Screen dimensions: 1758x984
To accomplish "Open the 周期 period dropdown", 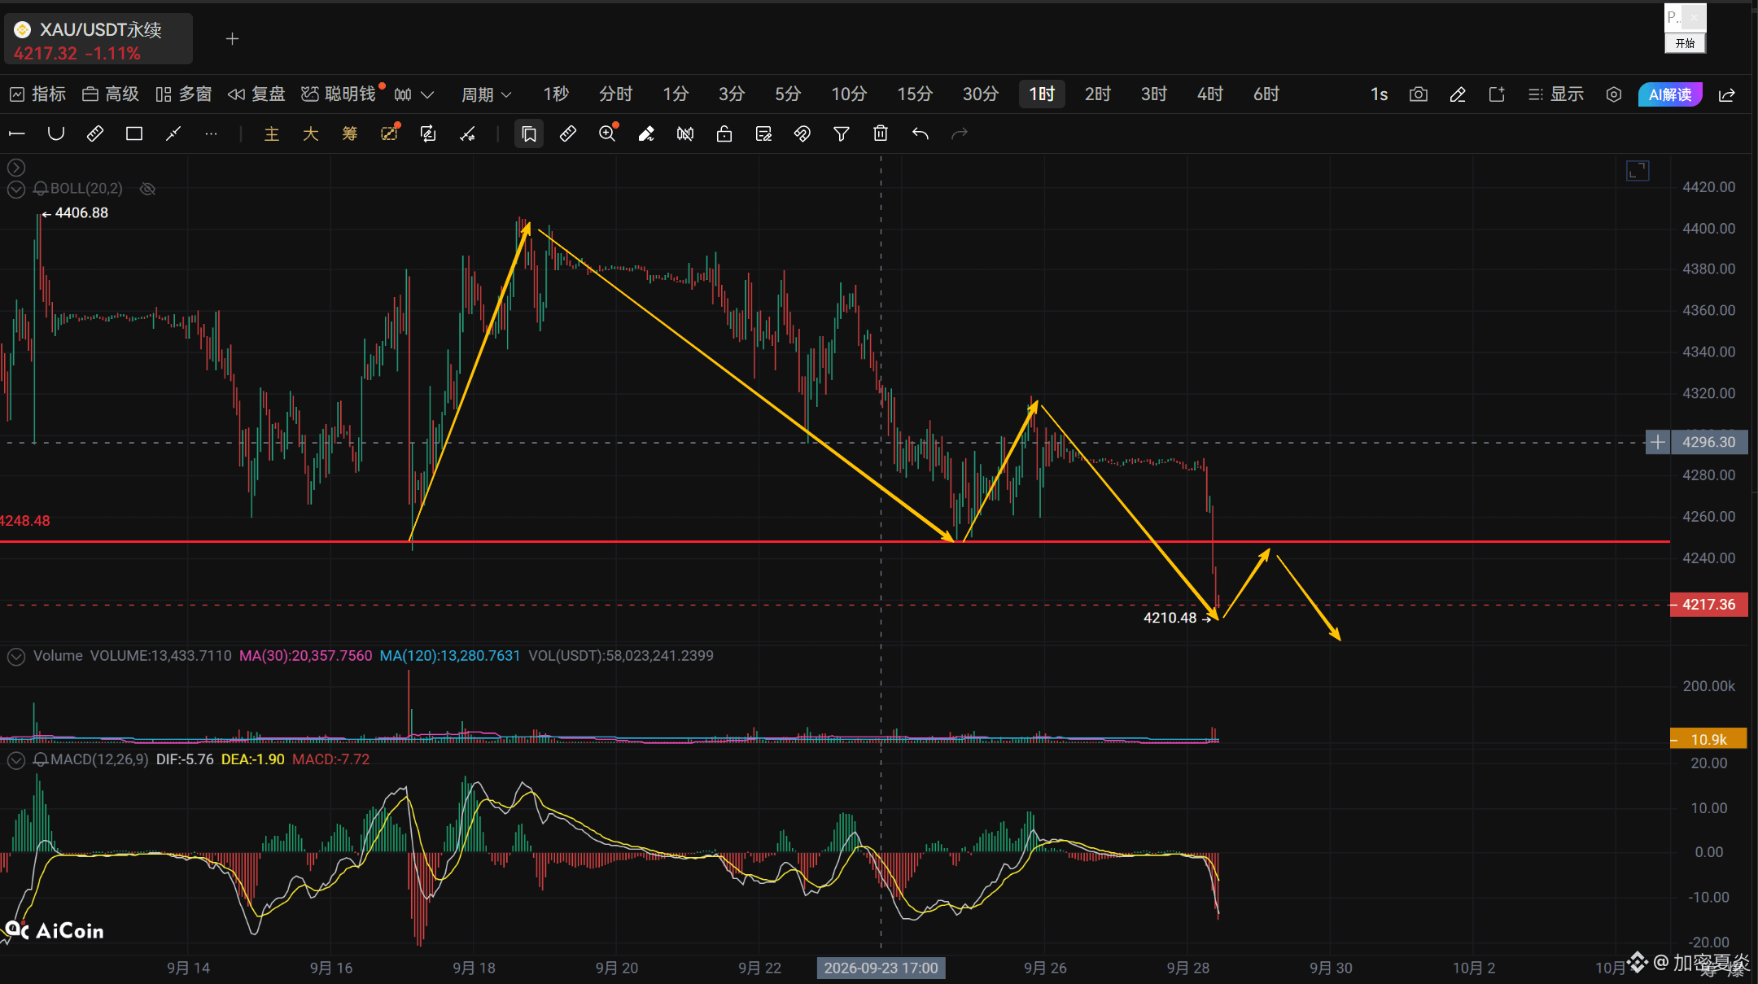I will [487, 94].
